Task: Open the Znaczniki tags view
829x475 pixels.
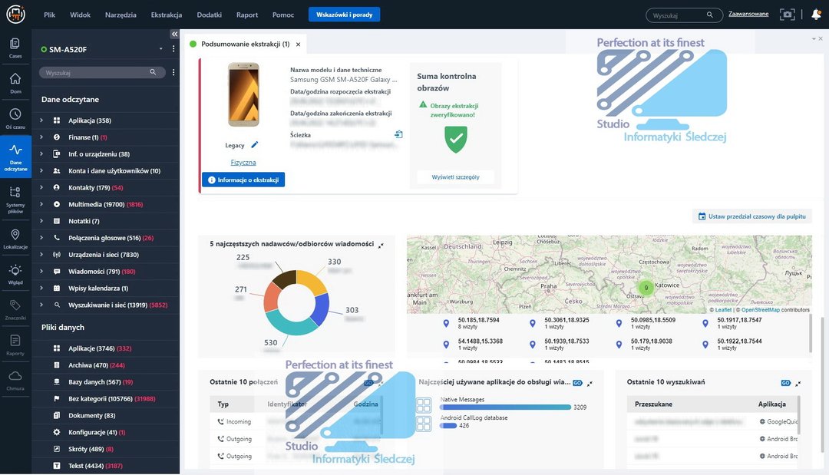Action: tap(15, 309)
